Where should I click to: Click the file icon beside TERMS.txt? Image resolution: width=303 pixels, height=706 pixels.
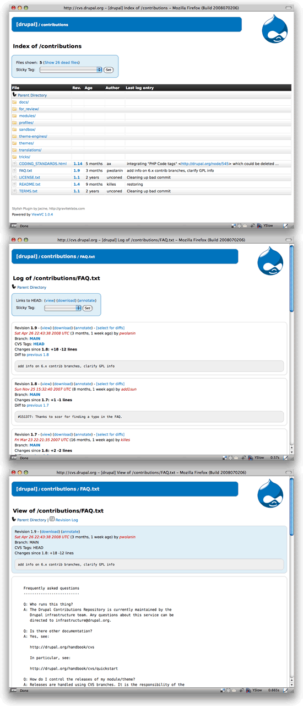click(15, 191)
